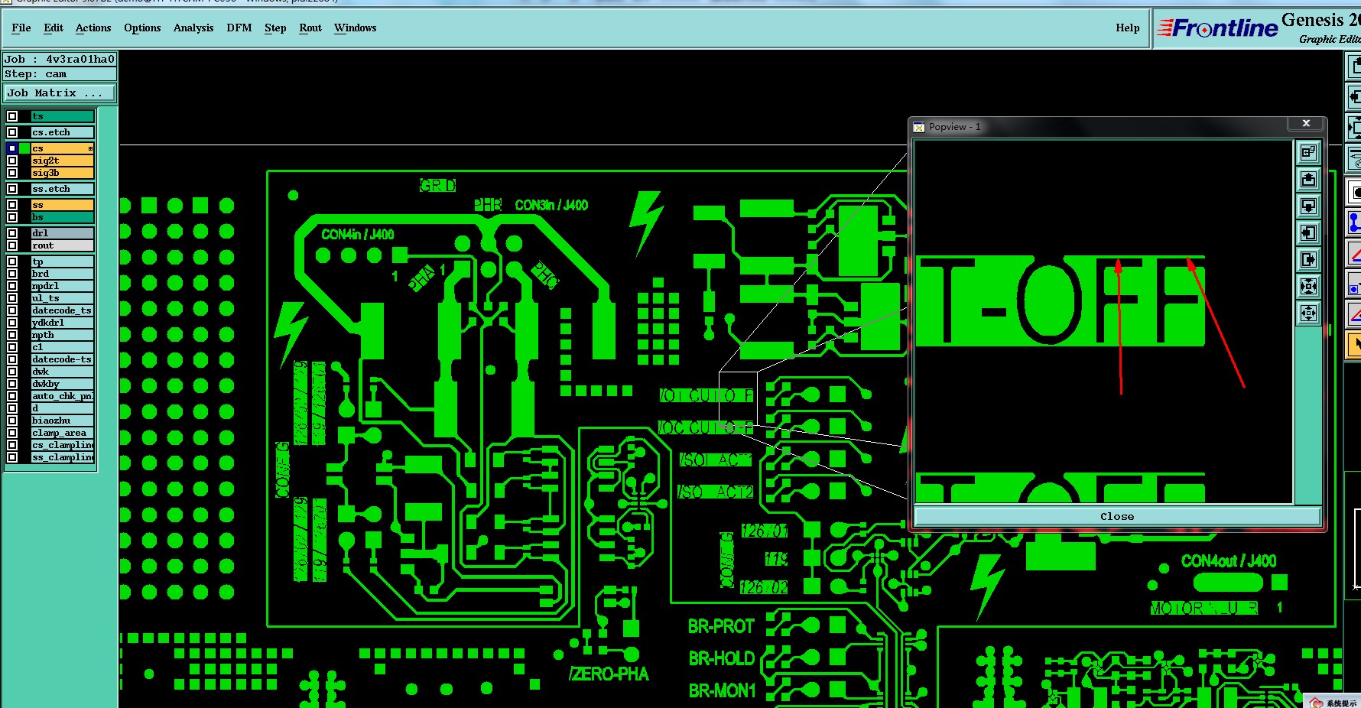Toggle the ts layer checkbox
This screenshot has height=708, width=1361.
tap(12, 116)
